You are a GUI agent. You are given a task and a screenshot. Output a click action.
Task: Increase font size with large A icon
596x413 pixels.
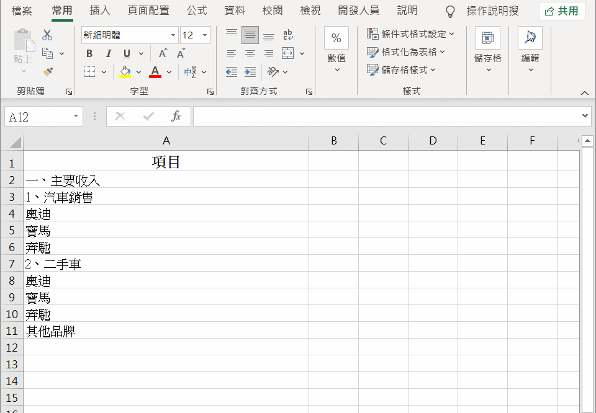163,53
